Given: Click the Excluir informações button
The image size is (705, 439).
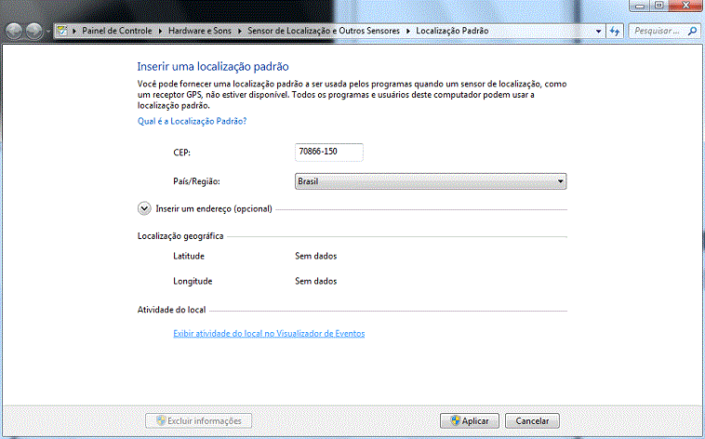Looking at the screenshot, I should pos(198,421).
